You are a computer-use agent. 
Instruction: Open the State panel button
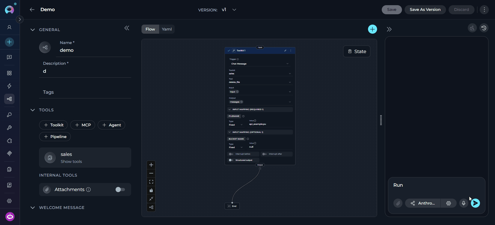(357, 52)
